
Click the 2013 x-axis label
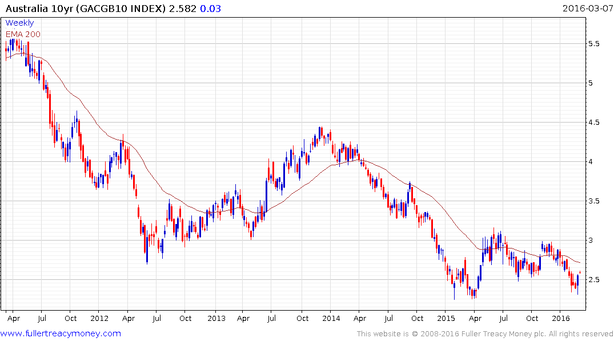coord(216,318)
